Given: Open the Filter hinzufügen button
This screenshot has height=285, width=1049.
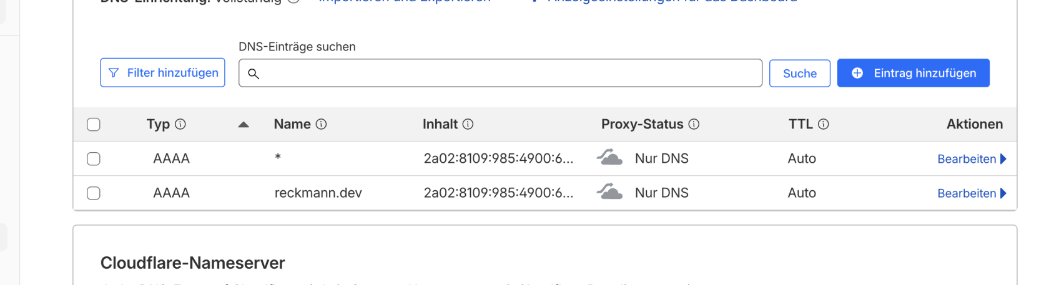Looking at the screenshot, I should coord(162,72).
